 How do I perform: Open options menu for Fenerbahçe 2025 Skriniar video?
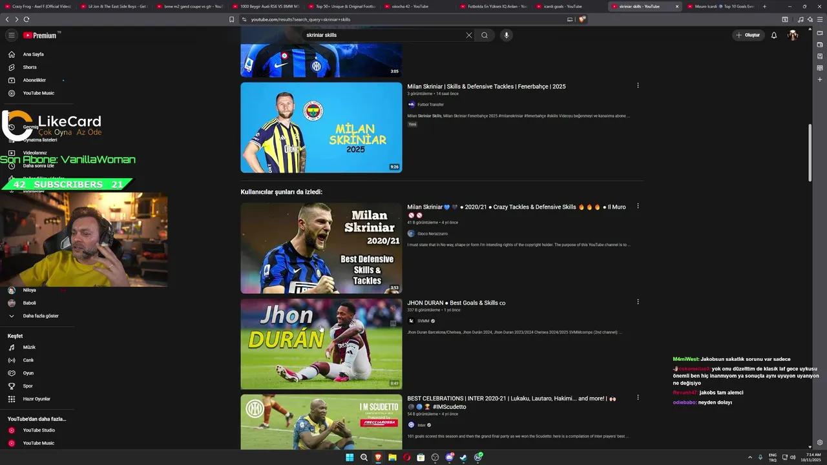[638, 85]
